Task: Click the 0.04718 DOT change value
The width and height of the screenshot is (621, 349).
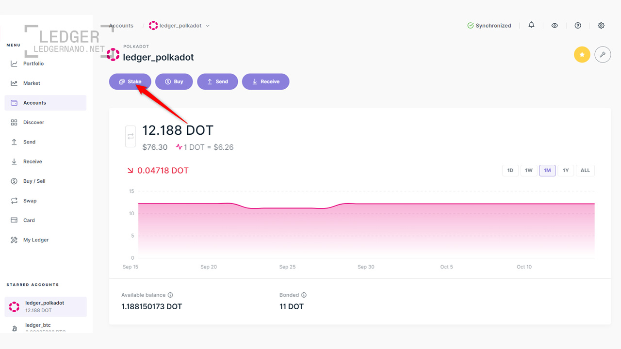Action: coord(163,171)
